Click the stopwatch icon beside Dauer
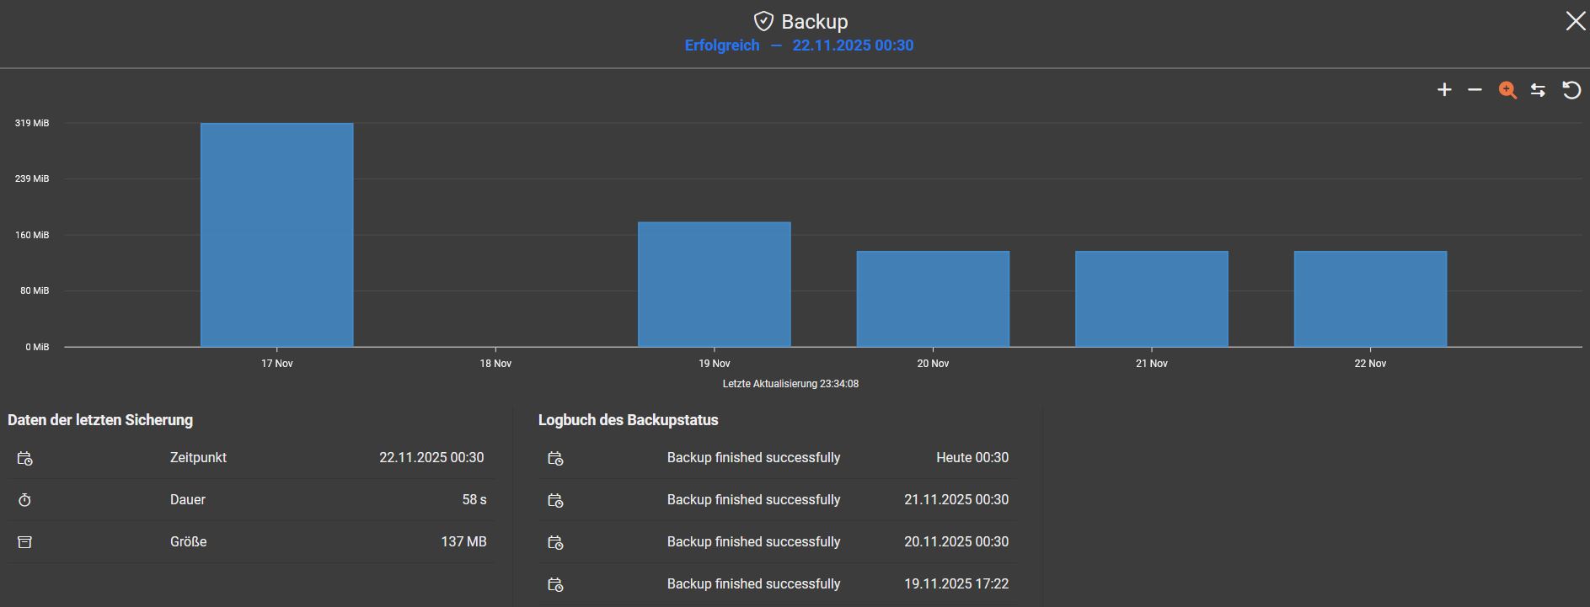1590x607 pixels. 25,500
